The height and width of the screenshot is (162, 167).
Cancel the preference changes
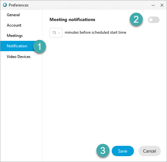pyautogui.click(x=150, y=151)
